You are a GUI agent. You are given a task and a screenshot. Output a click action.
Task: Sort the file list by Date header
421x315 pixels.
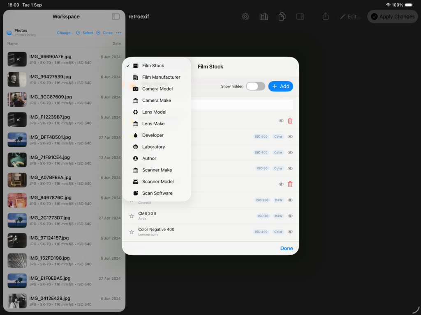116,43
